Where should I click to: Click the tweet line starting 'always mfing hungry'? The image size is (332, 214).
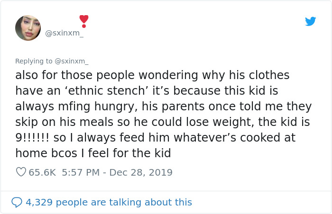[x=163, y=107]
